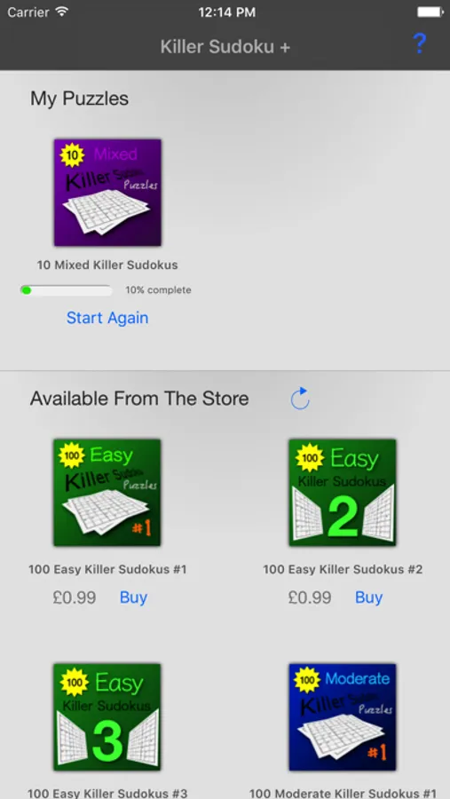Click the 10% complete progress bar
450x799 pixels.
click(67, 290)
